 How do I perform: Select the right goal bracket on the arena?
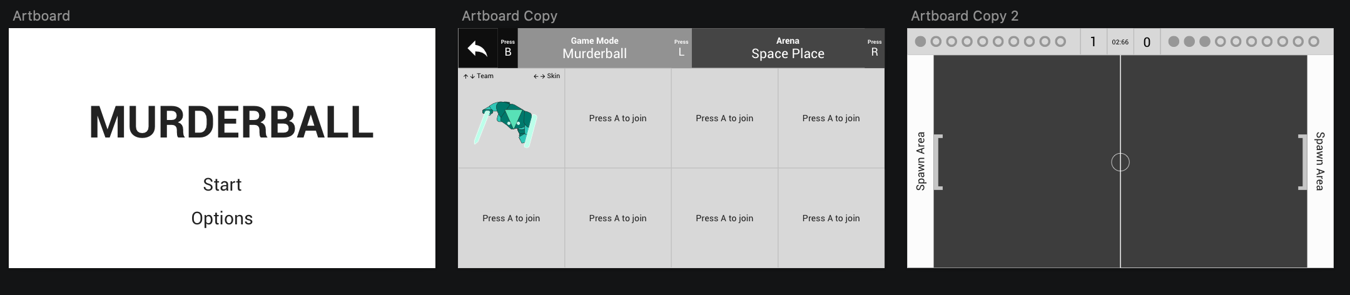[1302, 162]
